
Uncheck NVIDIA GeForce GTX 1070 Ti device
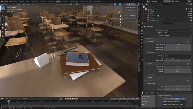164,102
